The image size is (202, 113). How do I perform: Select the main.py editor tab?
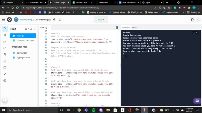[43, 27]
